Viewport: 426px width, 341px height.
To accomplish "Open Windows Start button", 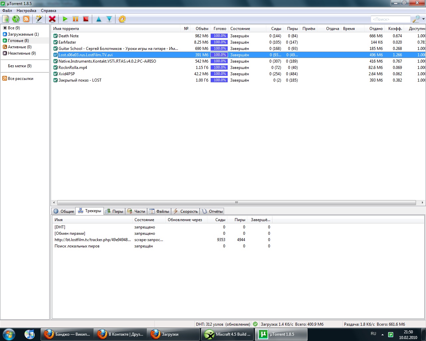I will click(9, 334).
